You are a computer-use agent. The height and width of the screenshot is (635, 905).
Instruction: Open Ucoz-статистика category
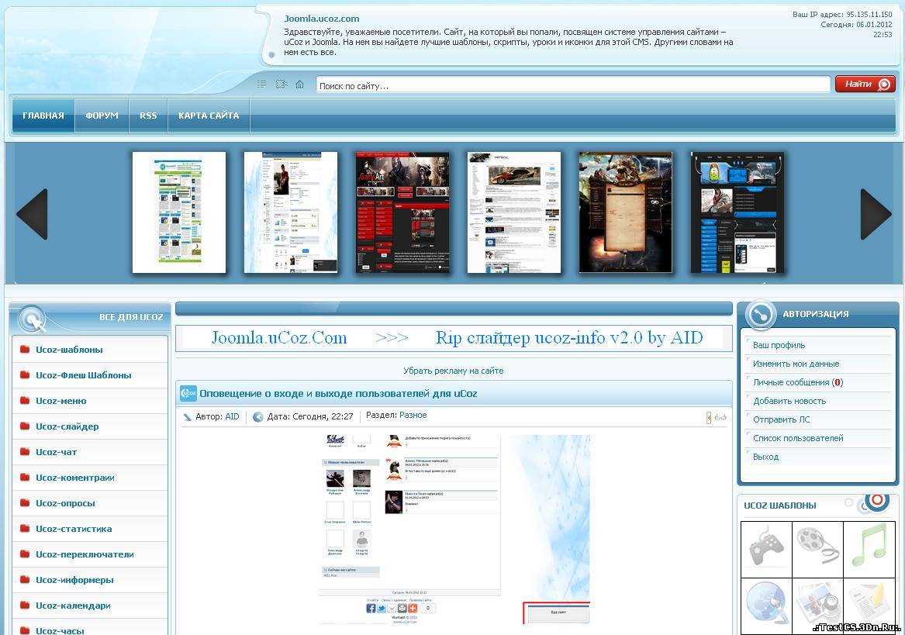74,529
